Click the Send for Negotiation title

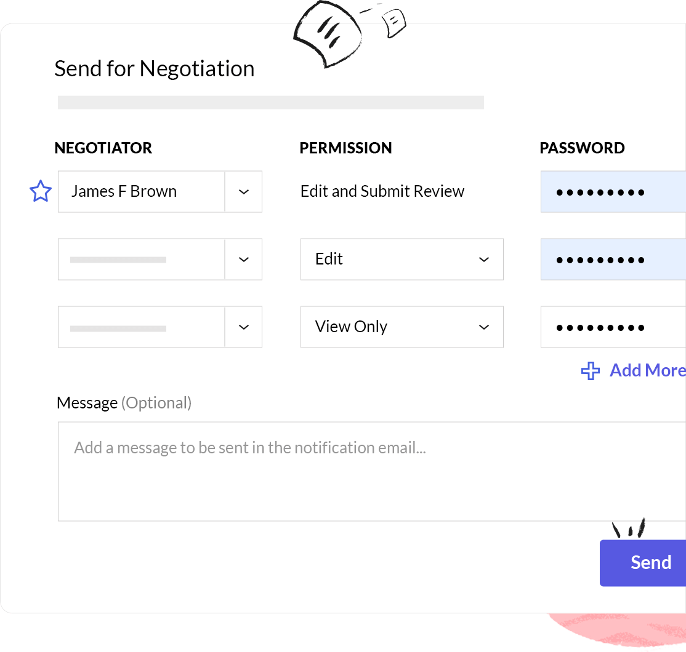(x=154, y=68)
